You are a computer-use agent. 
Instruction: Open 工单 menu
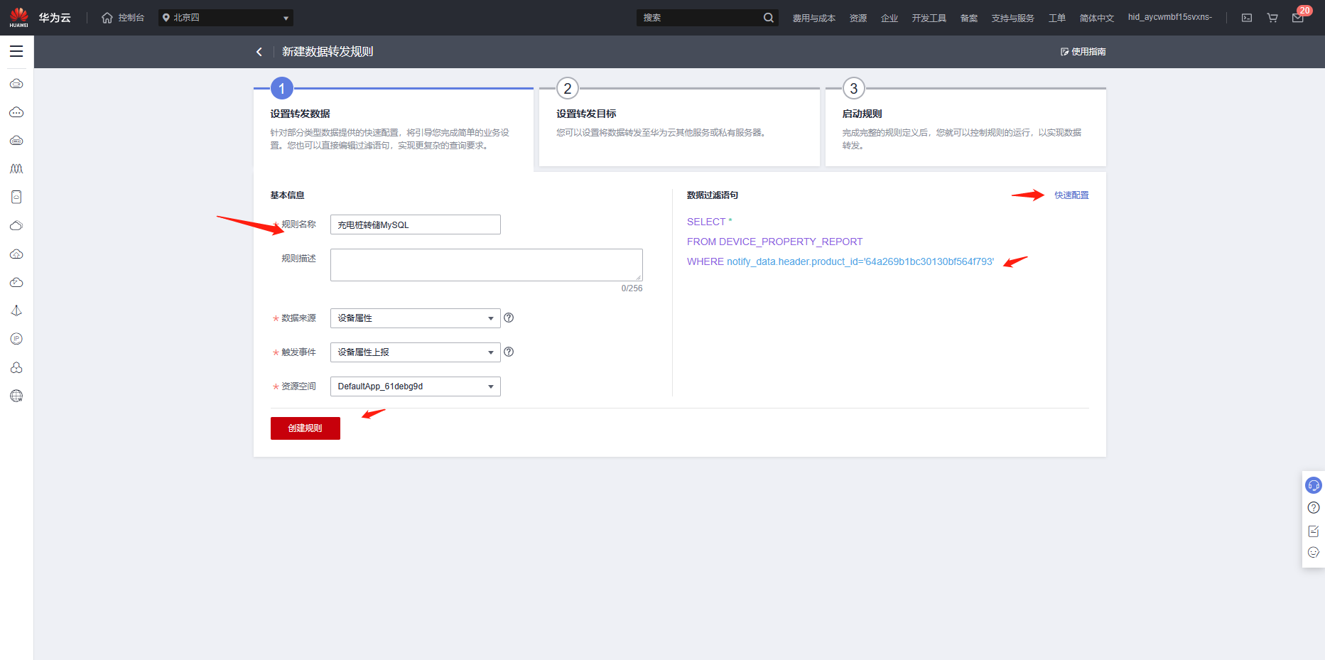(x=1057, y=18)
